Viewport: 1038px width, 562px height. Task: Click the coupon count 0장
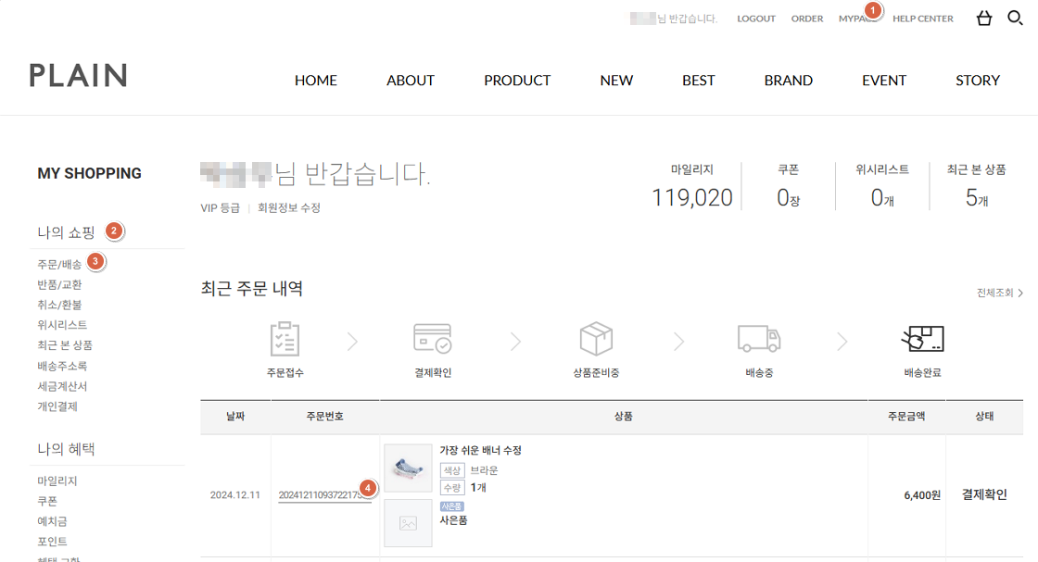point(788,198)
